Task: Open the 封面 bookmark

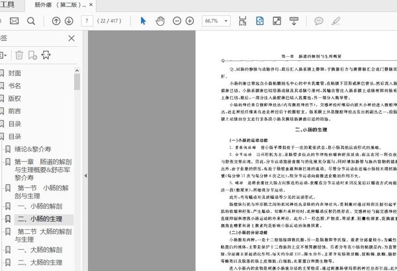Action: 15,73
